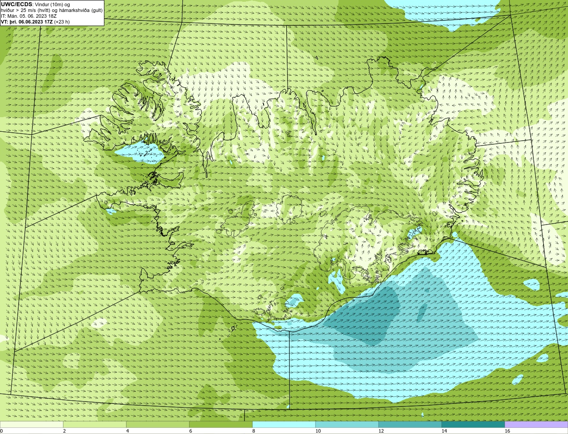The image size is (568, 434).
Task: Click the 12–14 m/s teal legend swatch
Action: click(x=410, y=424)
